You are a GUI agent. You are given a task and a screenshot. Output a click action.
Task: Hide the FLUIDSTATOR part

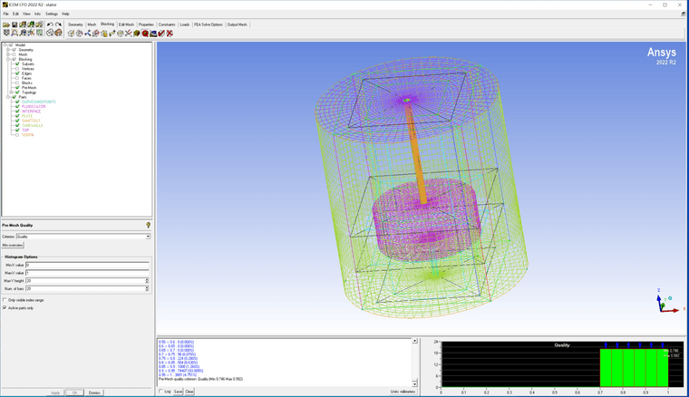click(17, 106)
